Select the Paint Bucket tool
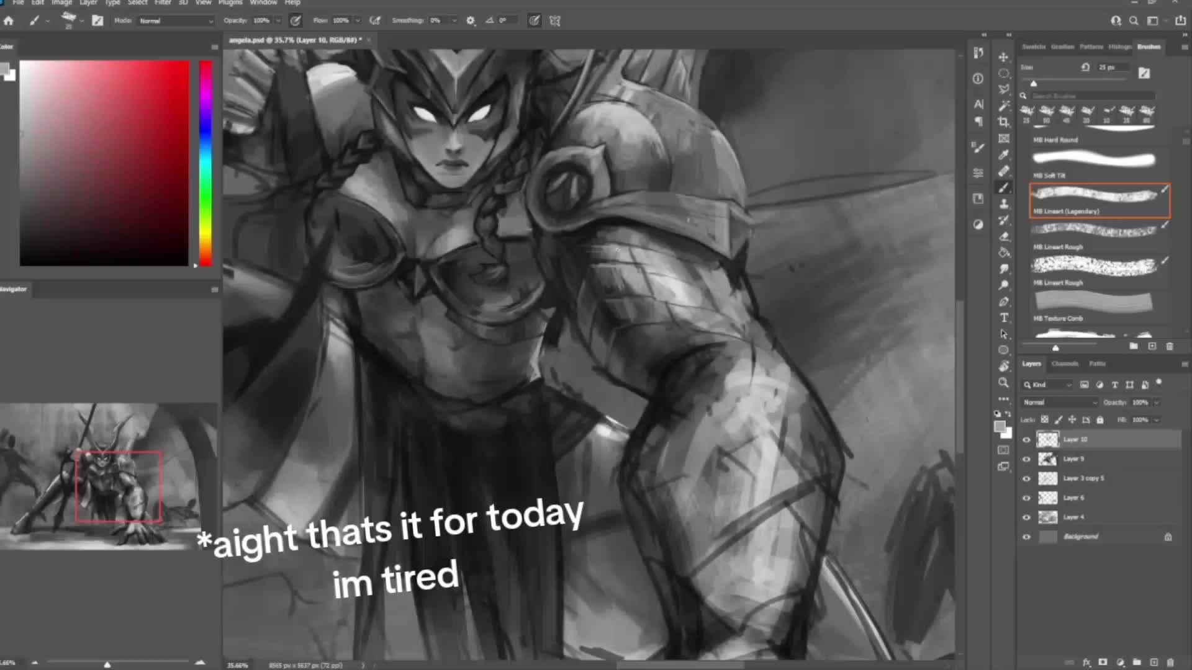 click(x=1003, y=252)
